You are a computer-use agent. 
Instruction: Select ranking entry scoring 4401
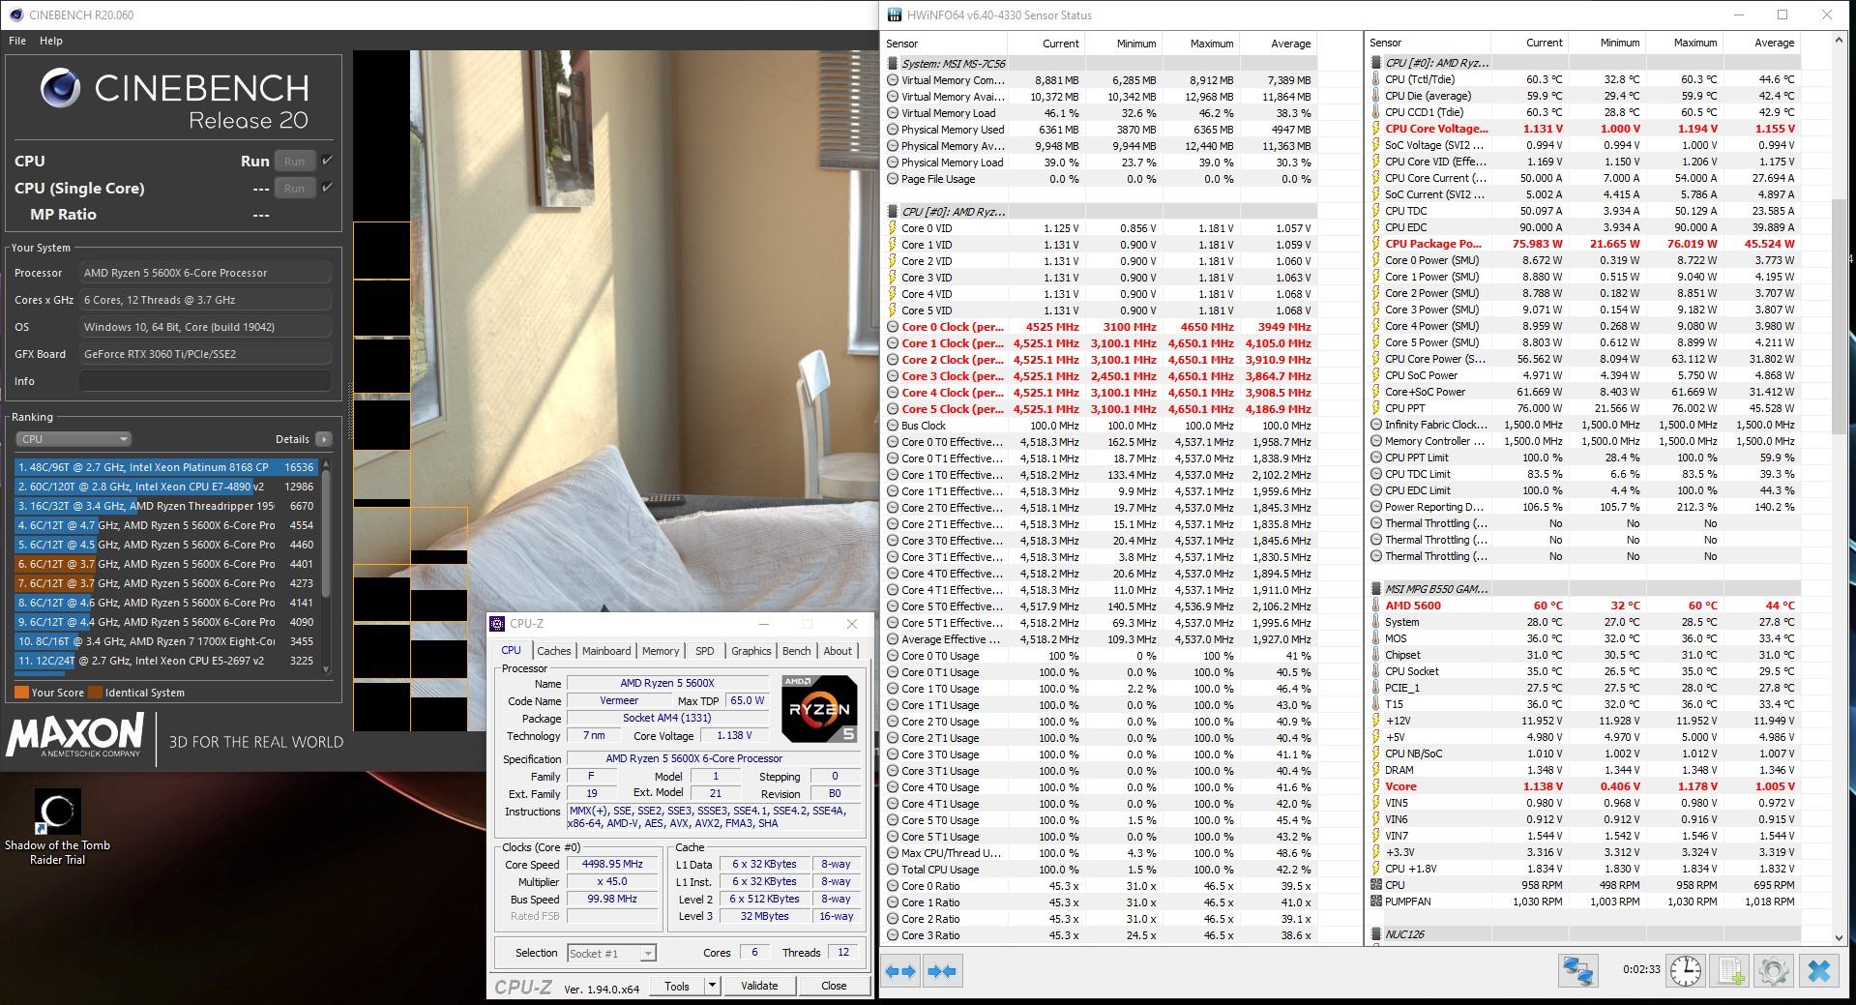(165, 564)
